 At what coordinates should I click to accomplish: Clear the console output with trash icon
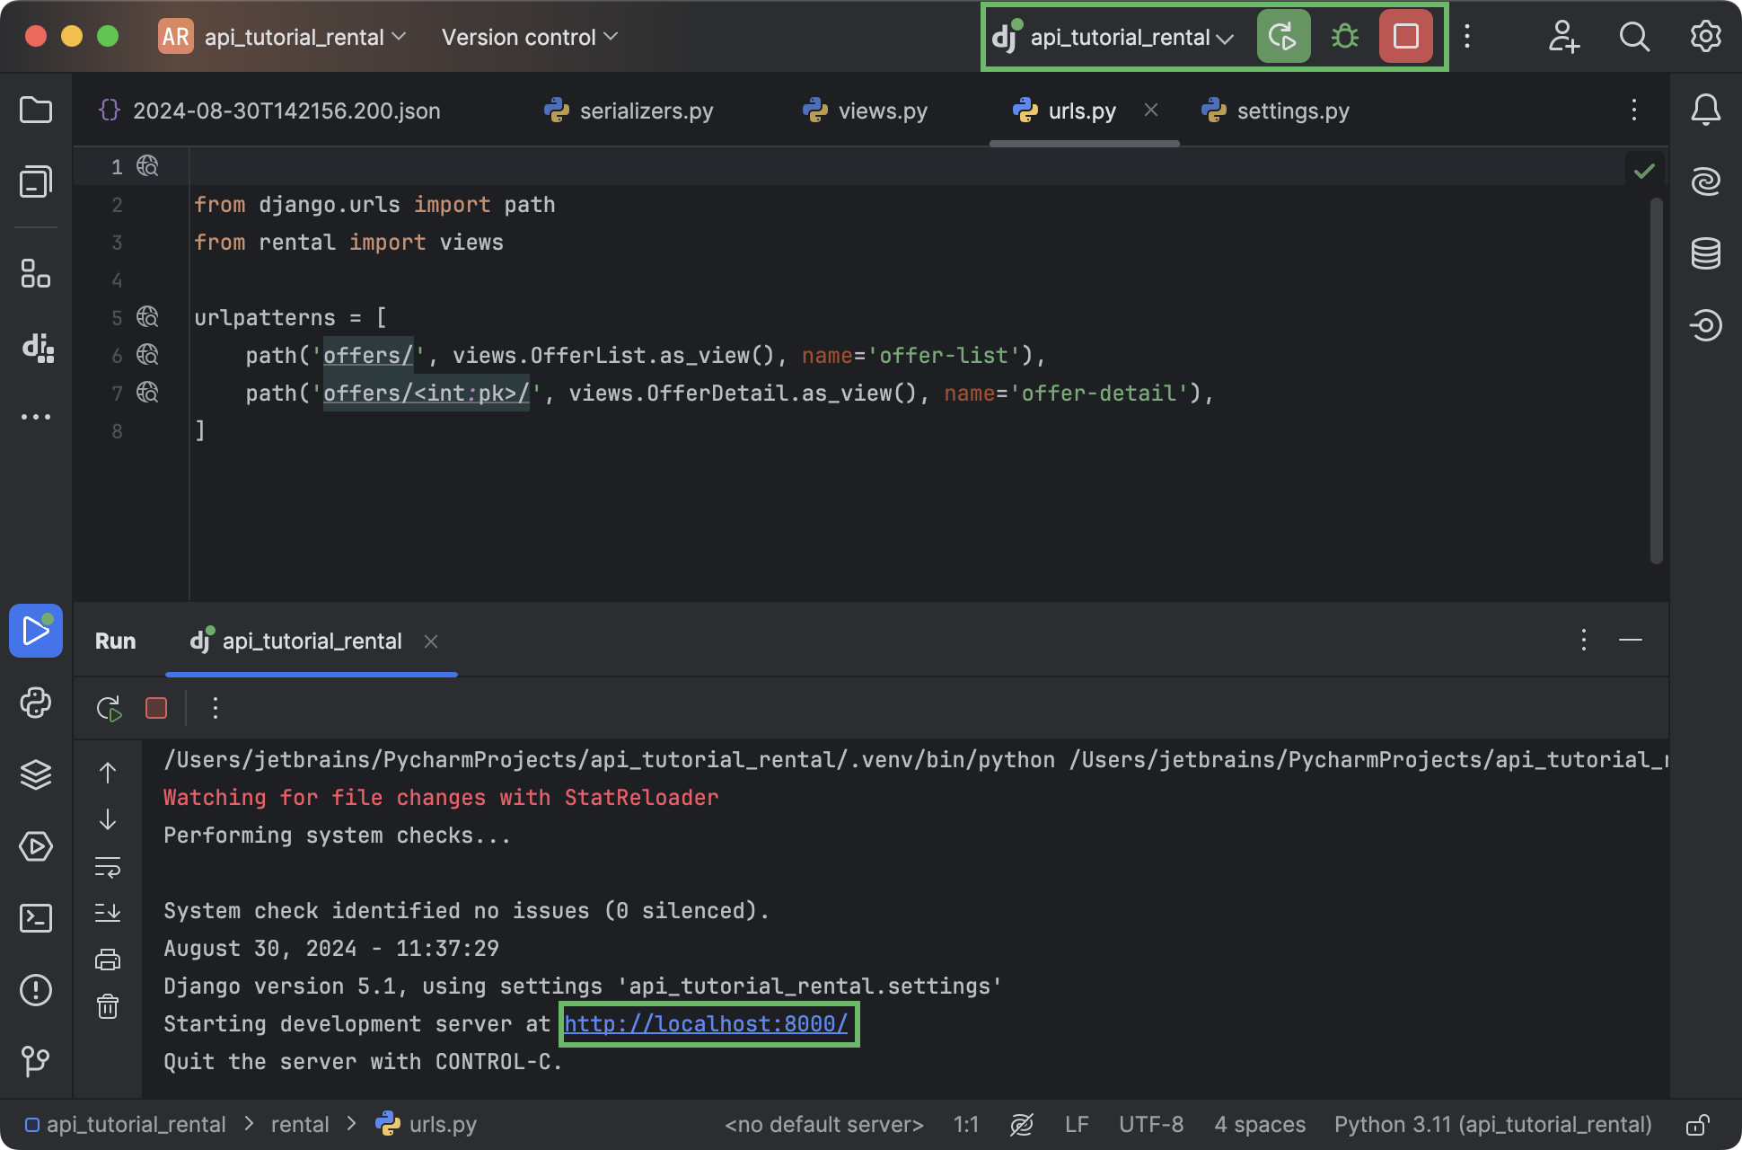108,1007
